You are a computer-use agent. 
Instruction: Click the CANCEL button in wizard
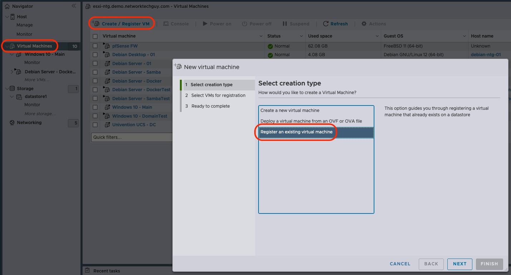click(x=400, y=264)
